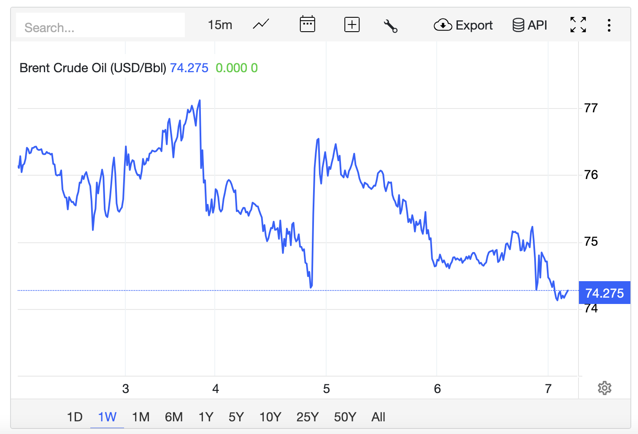Export the chart data
This screenshot has height=434, width=638.
tap(463, 25)
